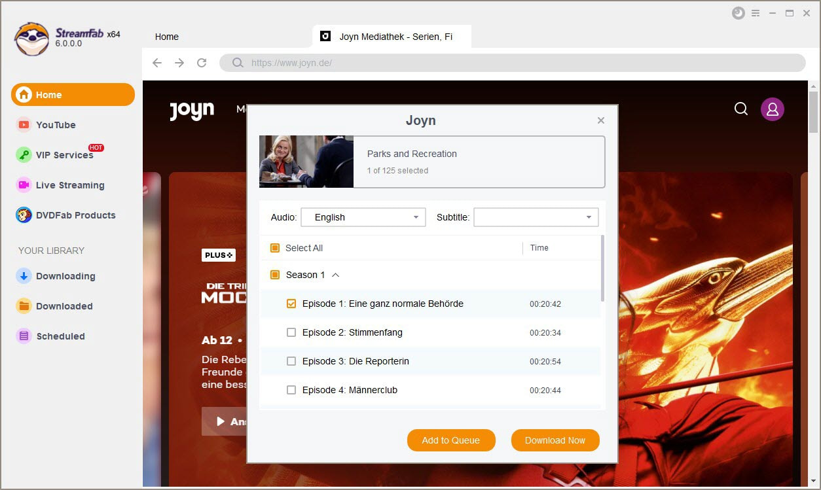Check Episode 3: Die Reporterin checkbox
The width and height of the screenshot is (821, 490).
[x=291, y=361]
